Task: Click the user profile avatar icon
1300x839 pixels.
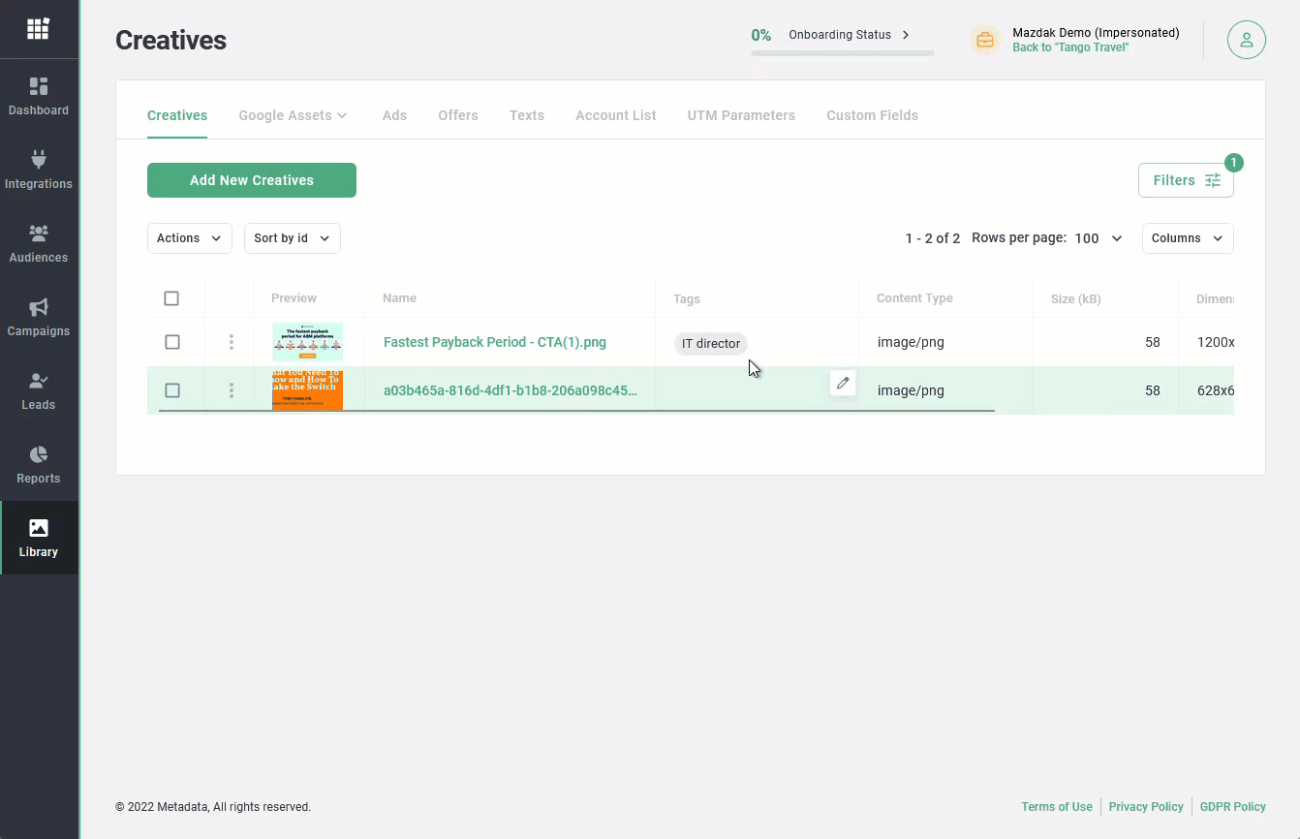Action: click(x=1246, y=40)
